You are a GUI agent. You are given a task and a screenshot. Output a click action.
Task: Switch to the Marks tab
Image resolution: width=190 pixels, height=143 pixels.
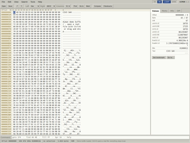pyautogui.click(x=164, y=11)
